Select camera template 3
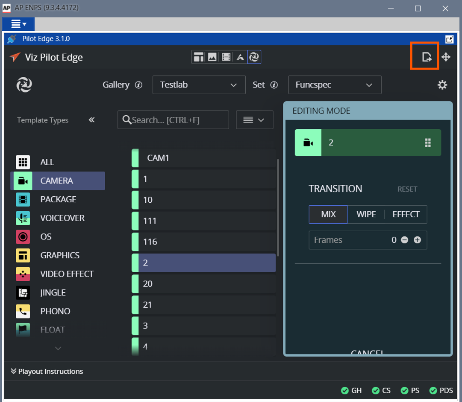The width and height of the screenshot is (462, 402). (x=203, y=326)
